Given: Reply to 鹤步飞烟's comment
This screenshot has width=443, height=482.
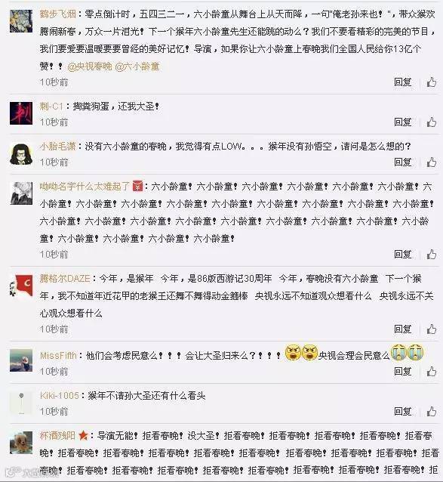Looking at the screenshot, I should click(403, 82).
